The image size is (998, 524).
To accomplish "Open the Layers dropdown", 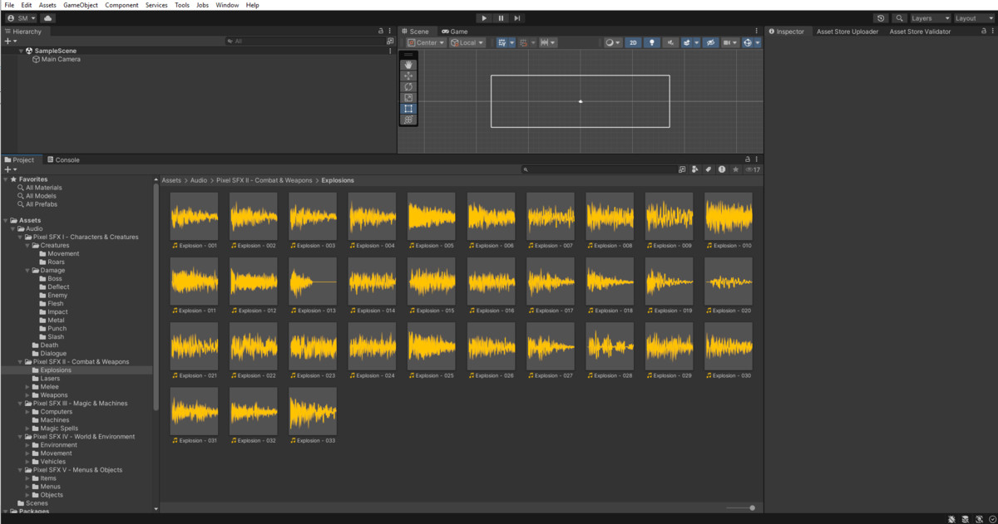I will 930,18.
